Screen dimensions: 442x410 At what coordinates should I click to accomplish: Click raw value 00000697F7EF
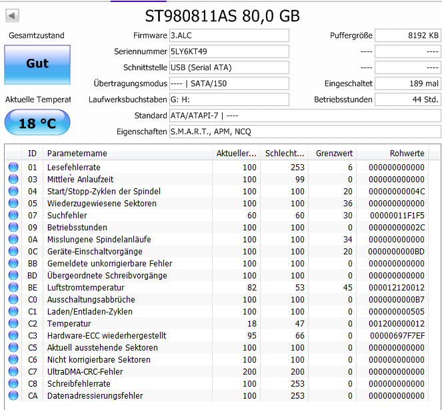[397, 335]
